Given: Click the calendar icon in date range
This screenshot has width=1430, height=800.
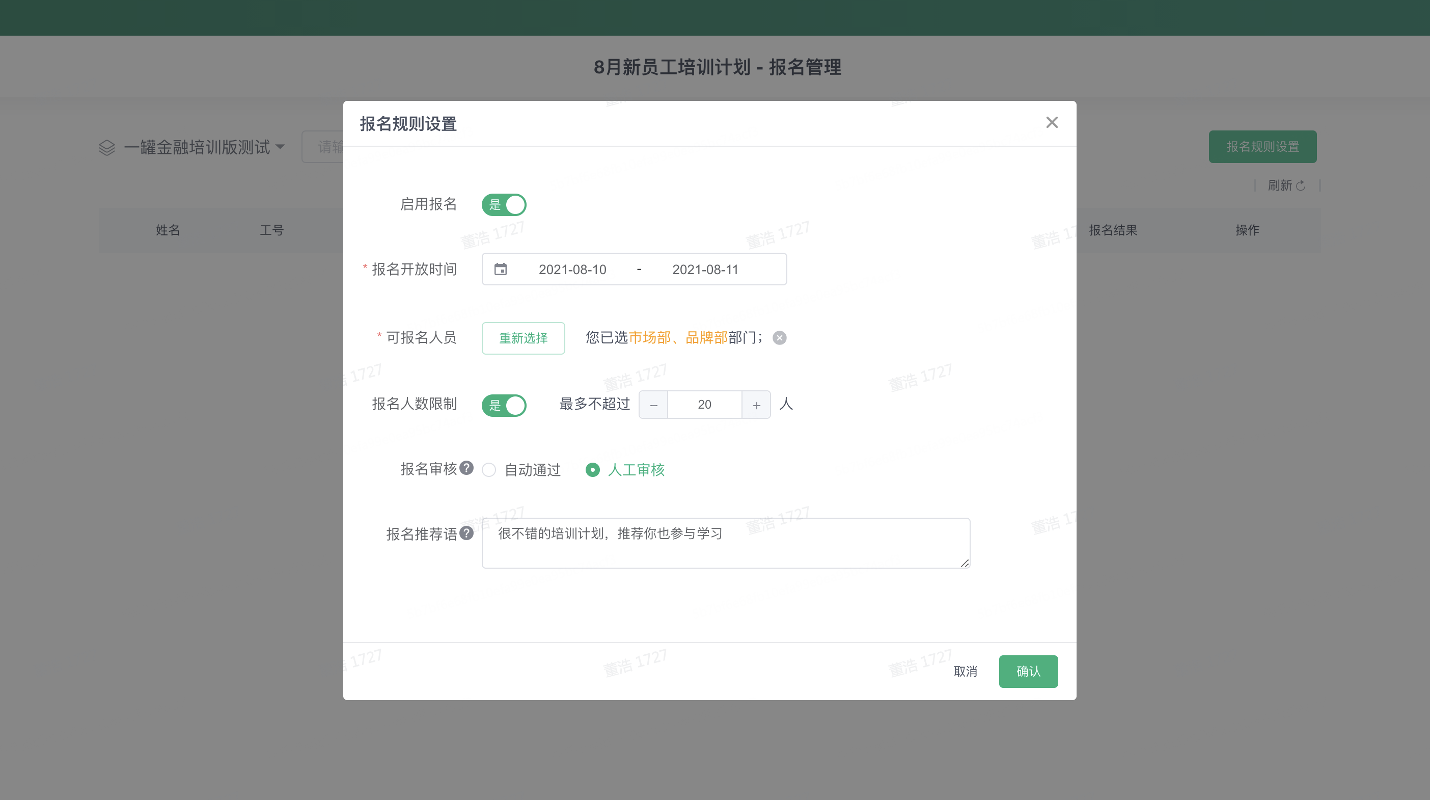Looking at the screenshot, I should coord(500,269).
